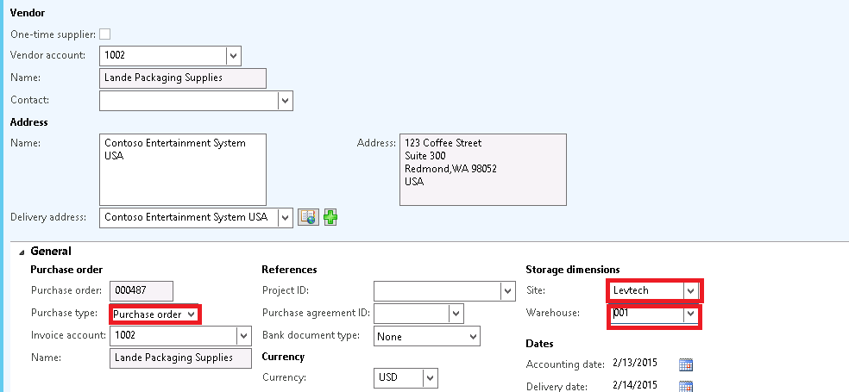Click the vendor Name field
This screenshot has width=849, height=392.
tap(183, 78)
